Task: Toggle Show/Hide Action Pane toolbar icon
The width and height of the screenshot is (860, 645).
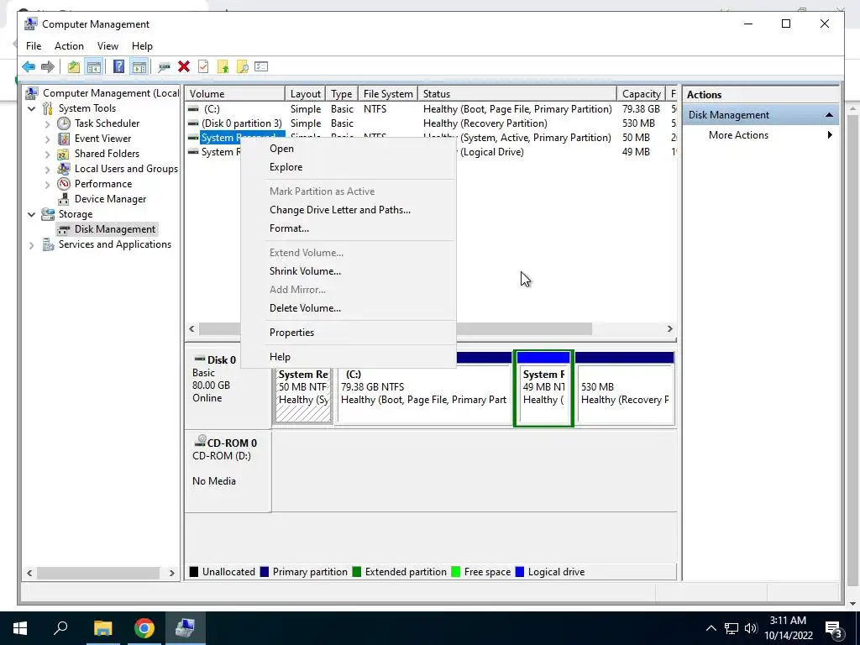Action: tap(139, 67)
